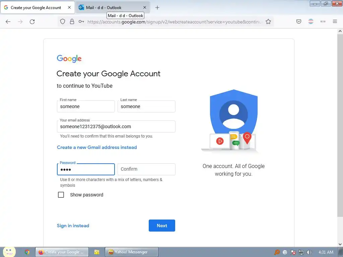This screenshot has width=343, height=257.
Task: Click the address bar URL
Action: 174,22
